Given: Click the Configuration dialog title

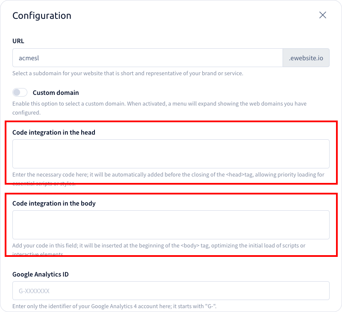Looking at the screenshot, I should coord(42,15).
